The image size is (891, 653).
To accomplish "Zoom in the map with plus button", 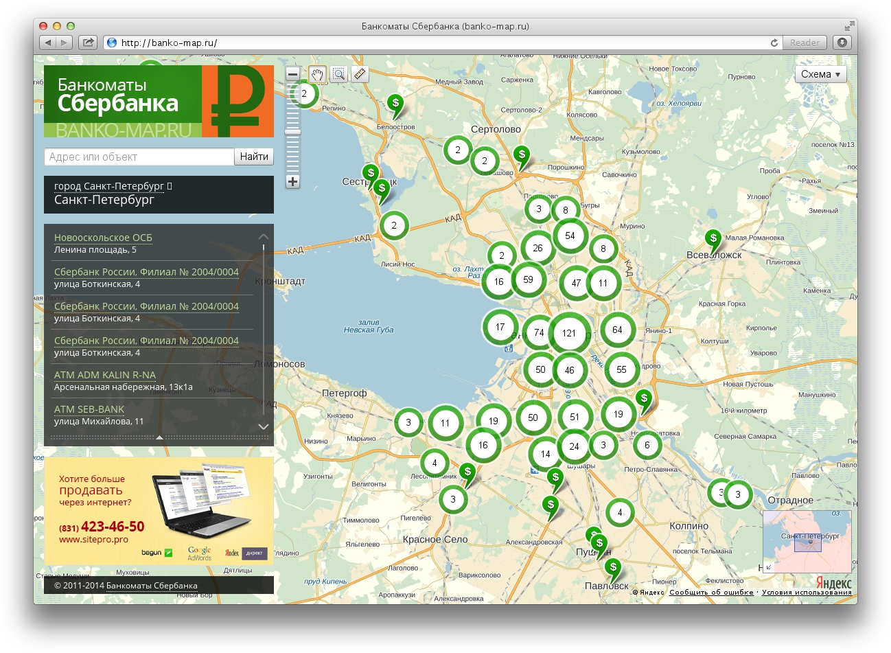I will click(x=293, y=182).
